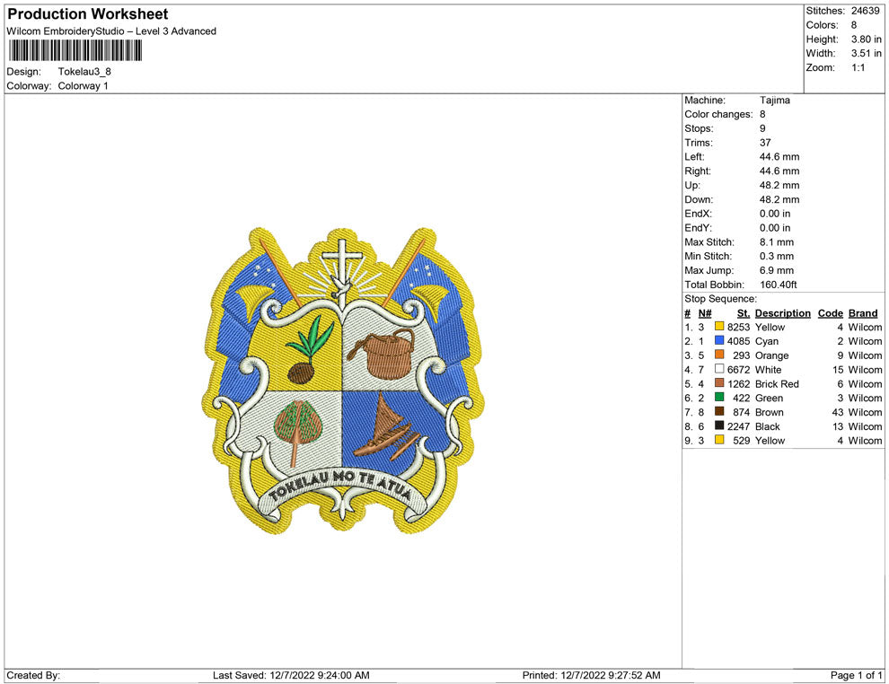
Task: Click the cyan color swatch in the stop sequence
Action: pos(719,340)
